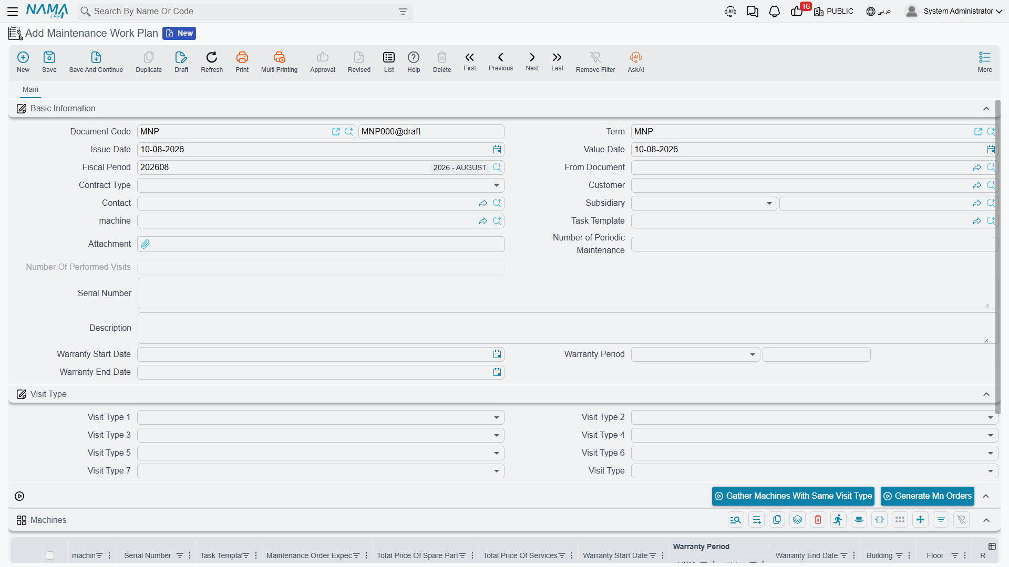This screenshot has width=1009, height=567.
Task: Switch to the Main tab
Action: click(30, 89)
